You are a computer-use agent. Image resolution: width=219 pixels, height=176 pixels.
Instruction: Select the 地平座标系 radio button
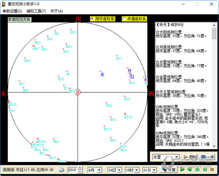103,19
